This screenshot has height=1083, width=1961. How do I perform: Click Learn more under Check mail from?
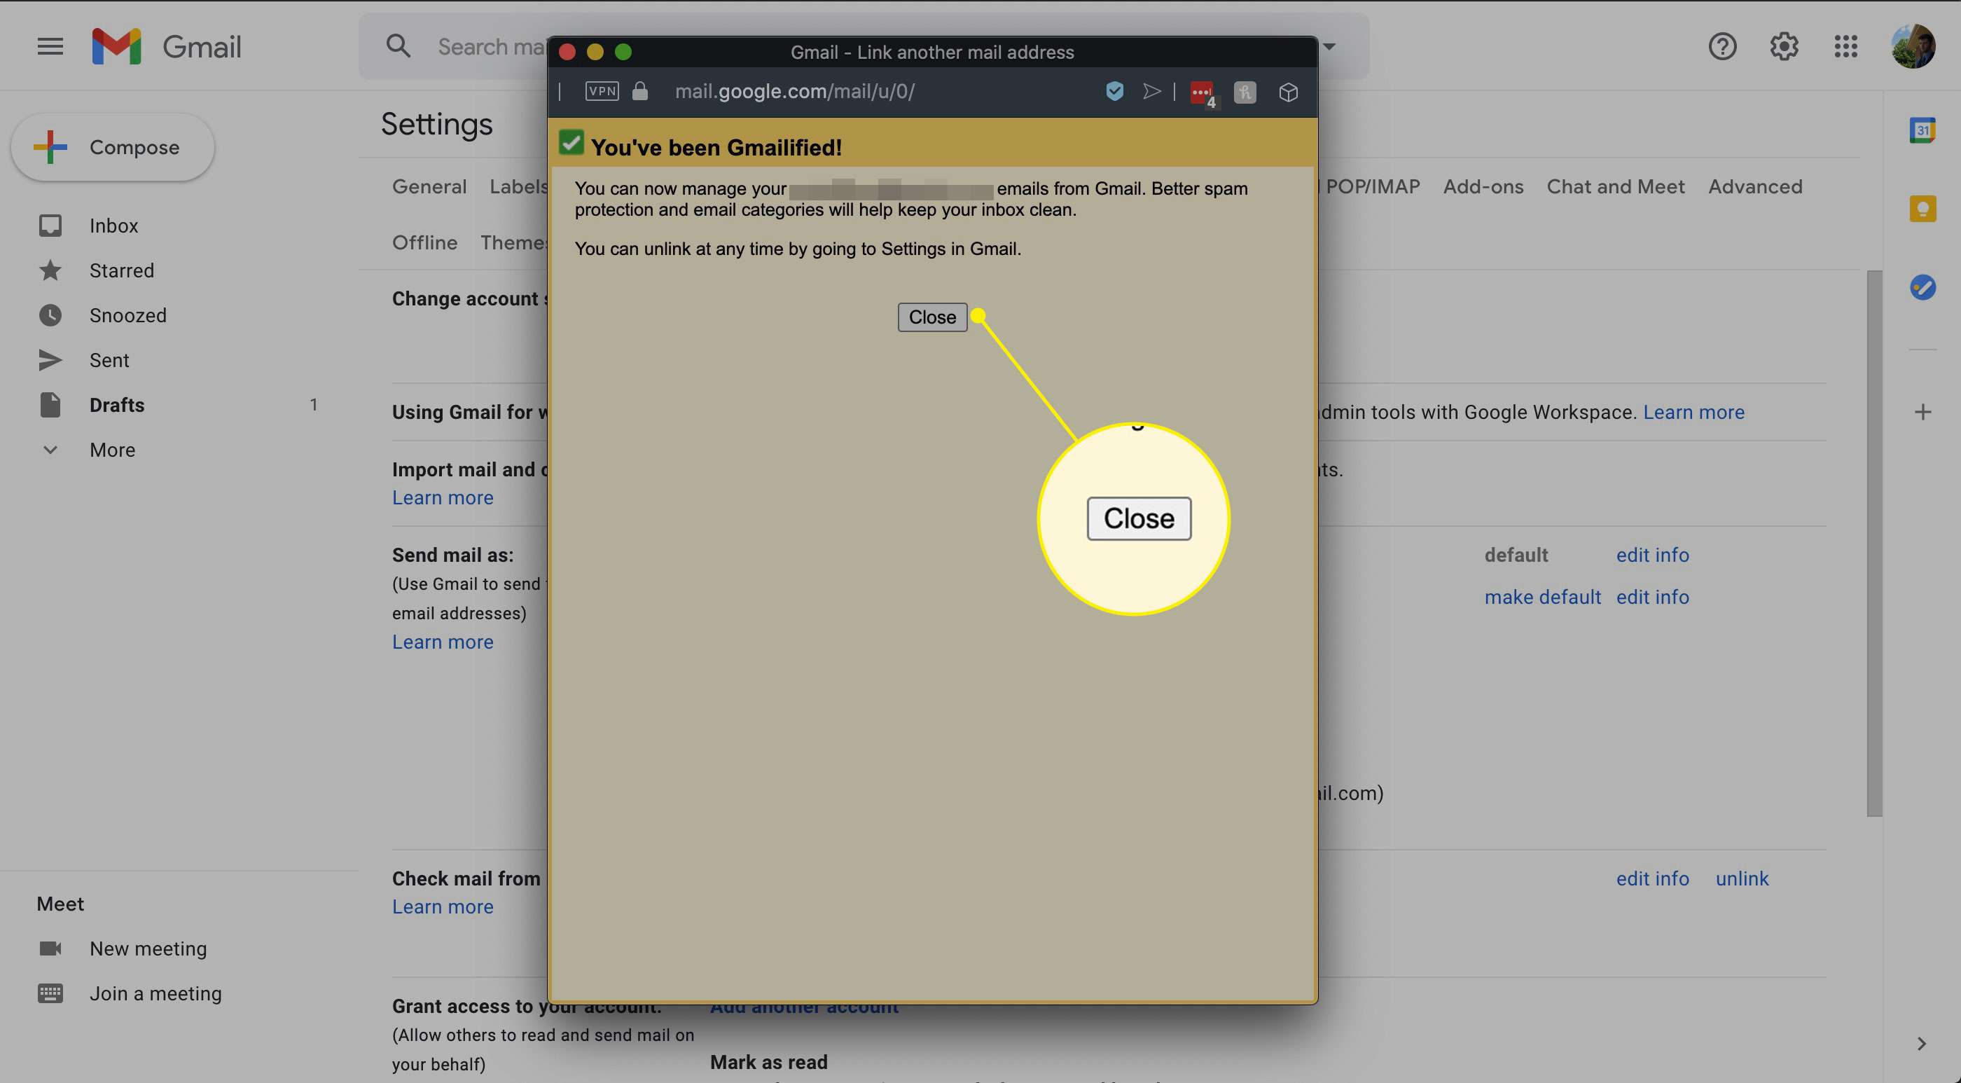point(443,906)
